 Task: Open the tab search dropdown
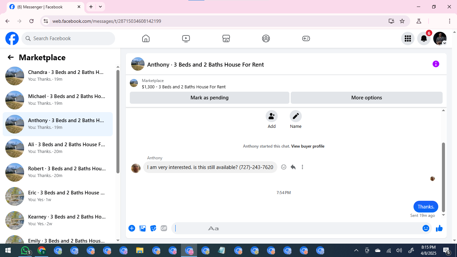(x=100, y=7)
